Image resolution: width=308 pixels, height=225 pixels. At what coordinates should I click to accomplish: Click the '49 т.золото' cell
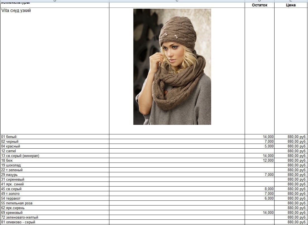click(55, 193)
